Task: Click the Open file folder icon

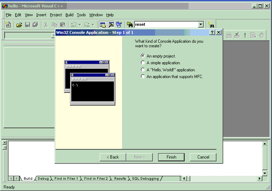Action: [x=19, y=25]
